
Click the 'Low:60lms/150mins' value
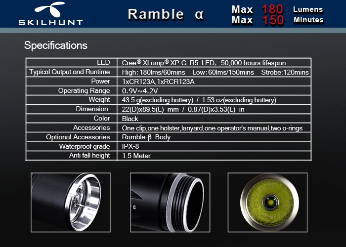223,72
